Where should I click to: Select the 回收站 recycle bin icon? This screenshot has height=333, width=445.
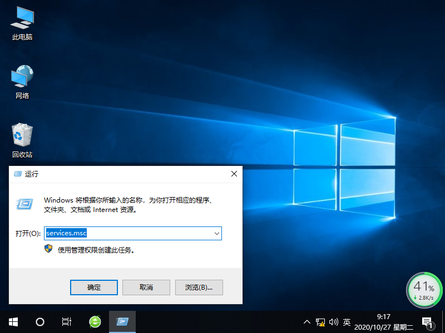click(22, 140)
